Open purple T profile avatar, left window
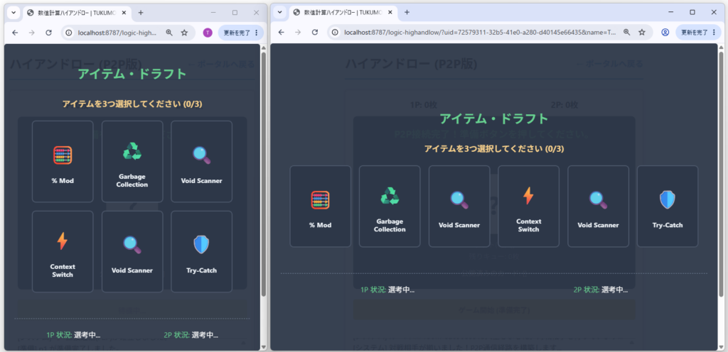Screen dimensions: 728x352 [x=208, y=33]
